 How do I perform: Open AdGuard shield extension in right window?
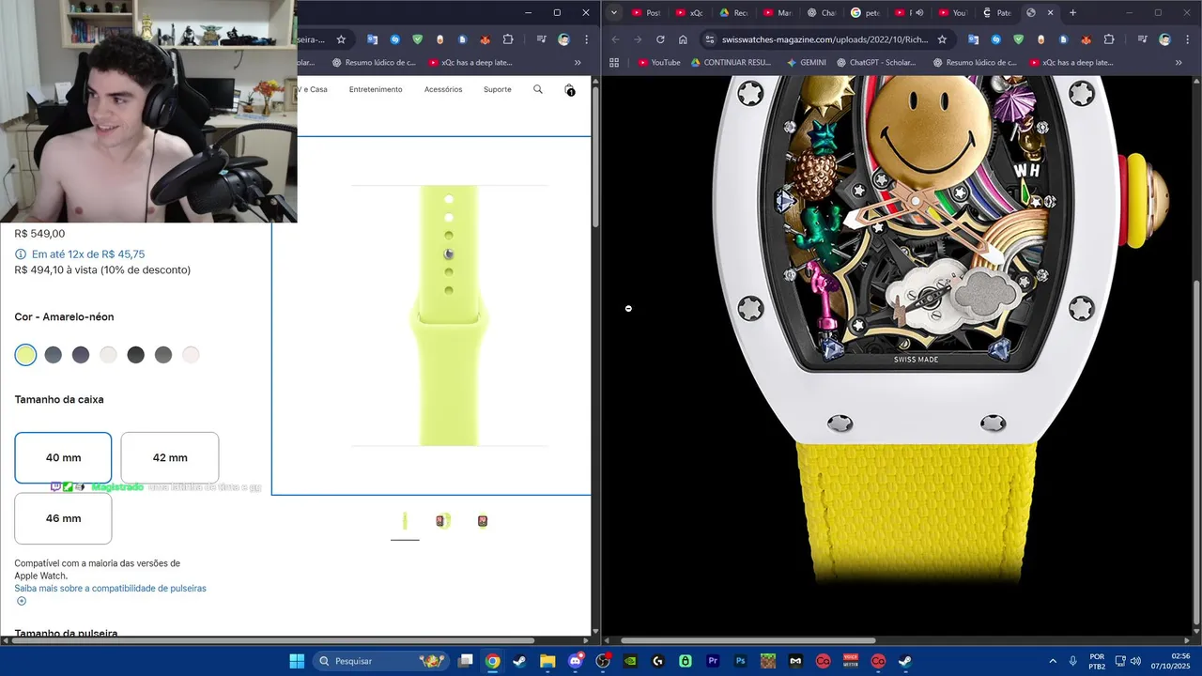click(x=1019, y=39)
